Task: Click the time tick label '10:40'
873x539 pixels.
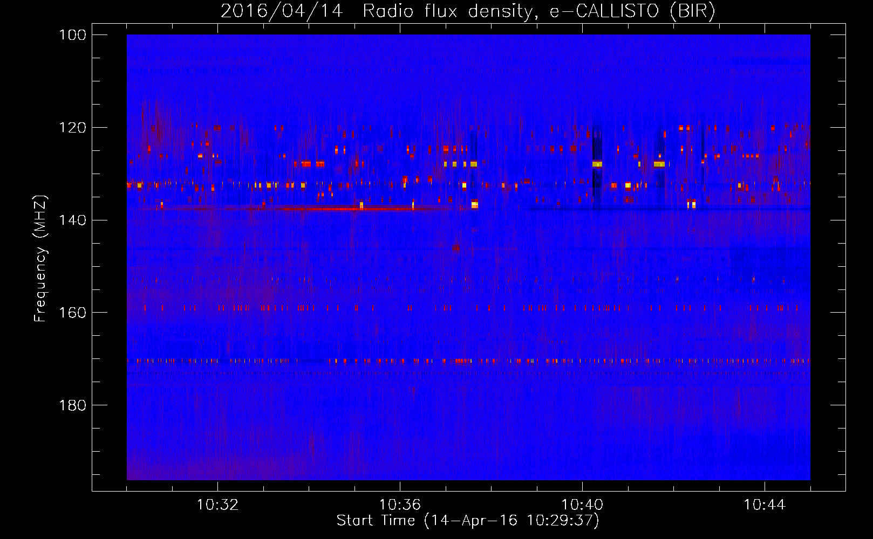Action: point(582,505)
